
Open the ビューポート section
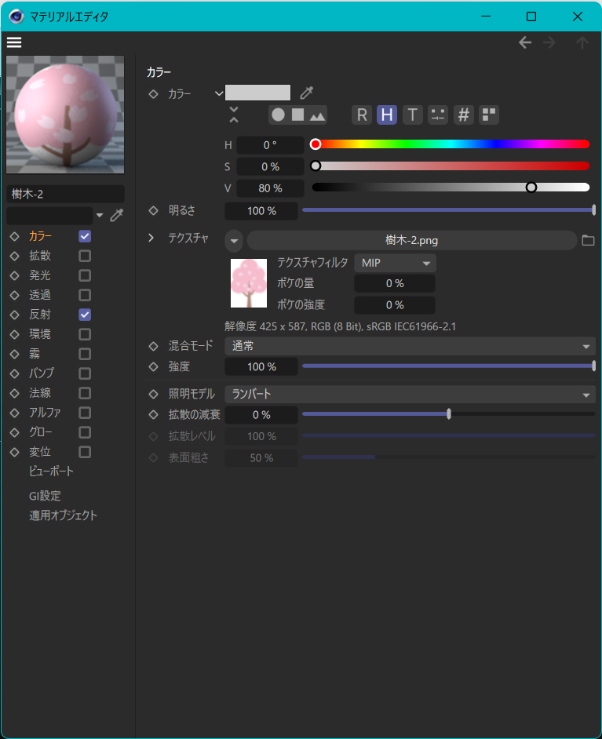point(51,471)
